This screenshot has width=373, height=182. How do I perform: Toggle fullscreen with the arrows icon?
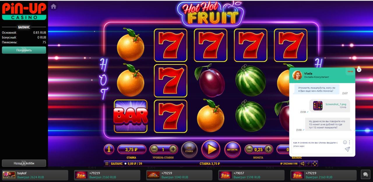(315, 164)
